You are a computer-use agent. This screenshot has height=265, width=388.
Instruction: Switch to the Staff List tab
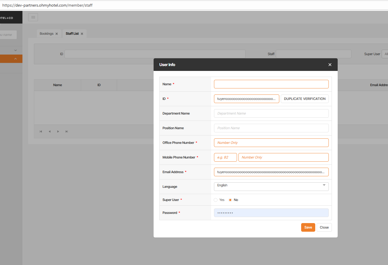pos(72,34)
